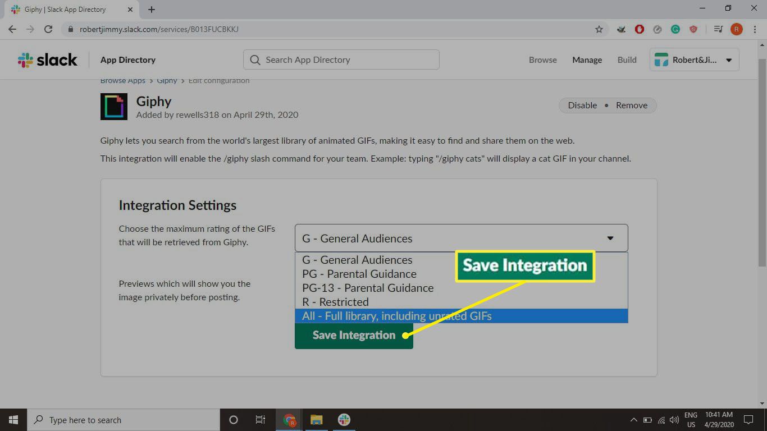Go to the Browse Apps breadcrumb
The height and width of the screenshot is (431, 767).
(123, 81)
